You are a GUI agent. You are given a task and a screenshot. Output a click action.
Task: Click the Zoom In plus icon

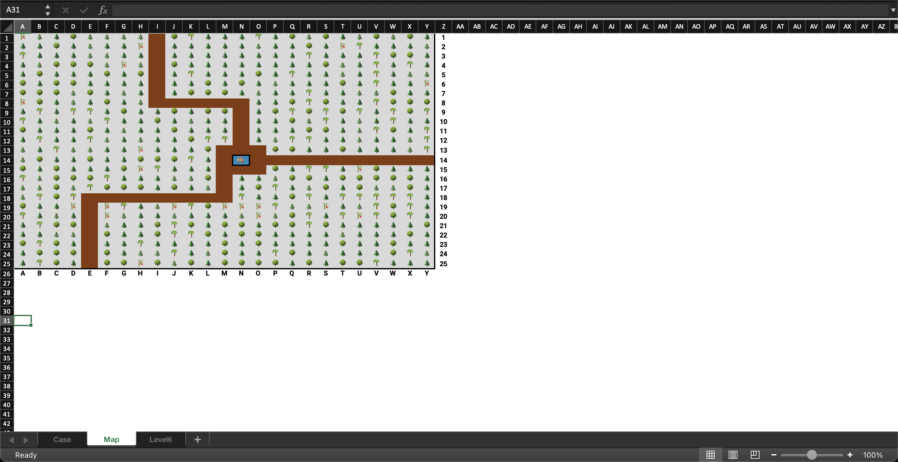850,455
